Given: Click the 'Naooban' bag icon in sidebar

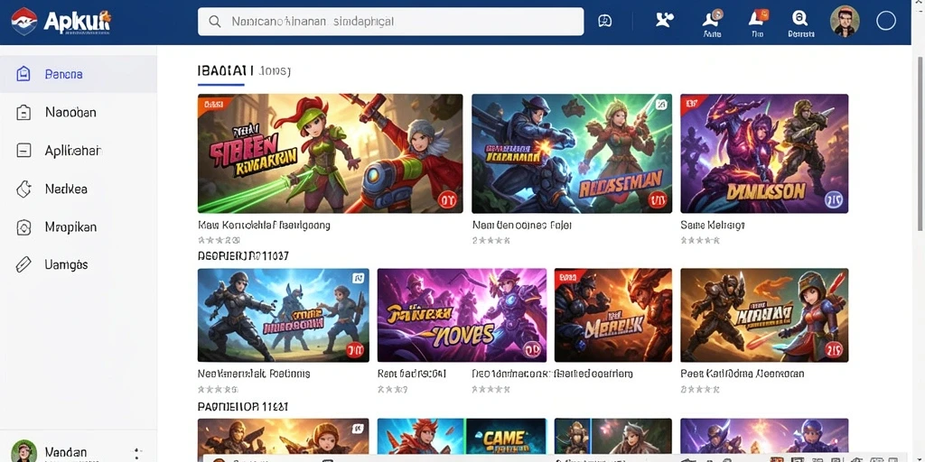Looking at the screenshot, I should [23, 112].
